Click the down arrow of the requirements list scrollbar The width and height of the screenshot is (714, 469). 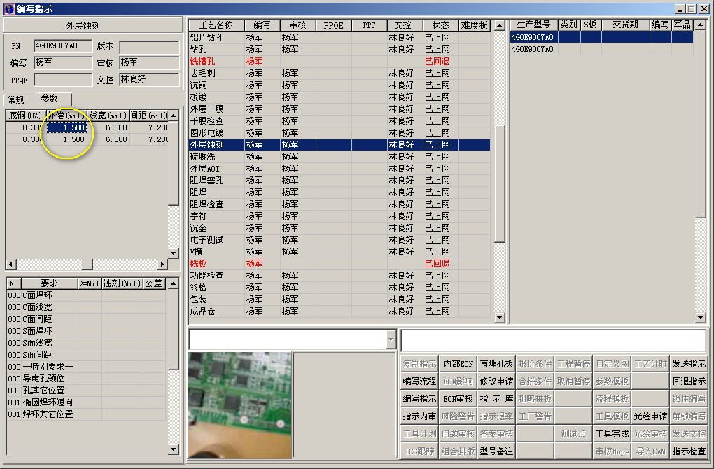point(173,449)
